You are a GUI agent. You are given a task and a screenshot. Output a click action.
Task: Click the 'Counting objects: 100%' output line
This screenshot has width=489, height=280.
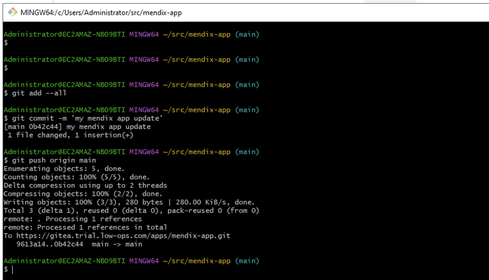[76, 177]
